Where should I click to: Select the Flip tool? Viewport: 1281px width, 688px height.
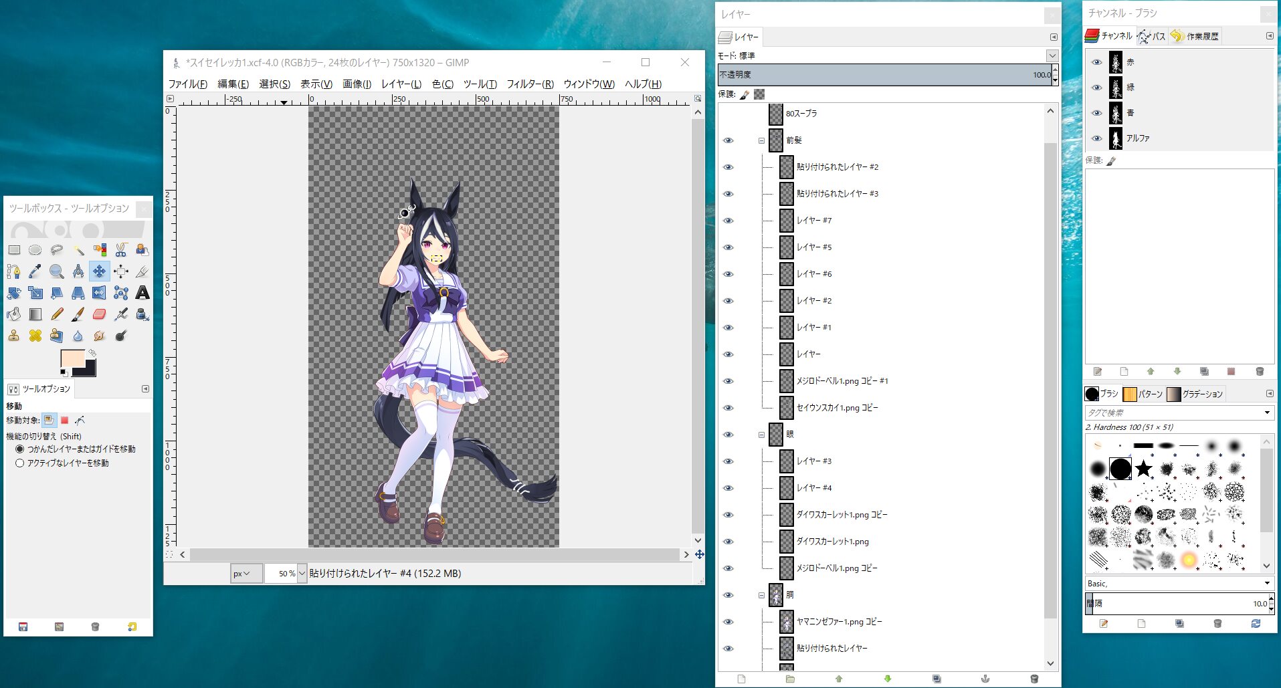(x=100, y=293)
